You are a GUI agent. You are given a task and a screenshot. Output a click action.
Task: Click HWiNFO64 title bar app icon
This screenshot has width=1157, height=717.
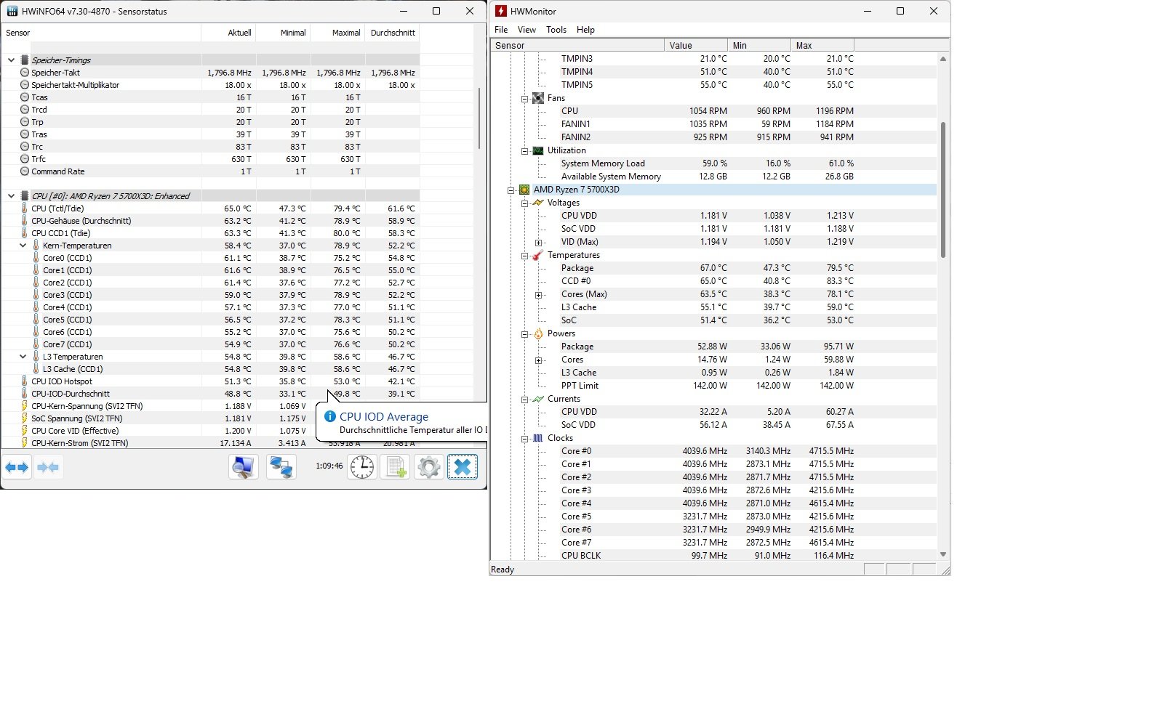(12, 12)
